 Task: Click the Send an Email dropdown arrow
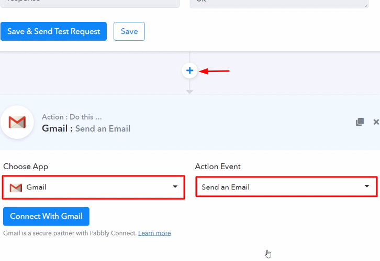coord(367,186)
